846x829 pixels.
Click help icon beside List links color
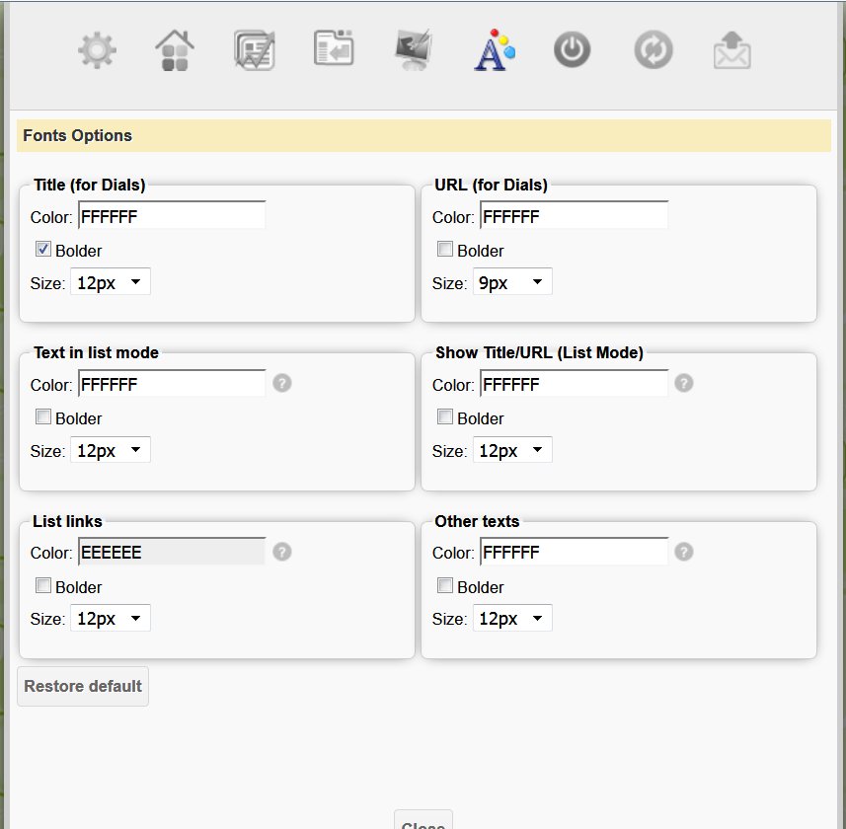[282, 552]
